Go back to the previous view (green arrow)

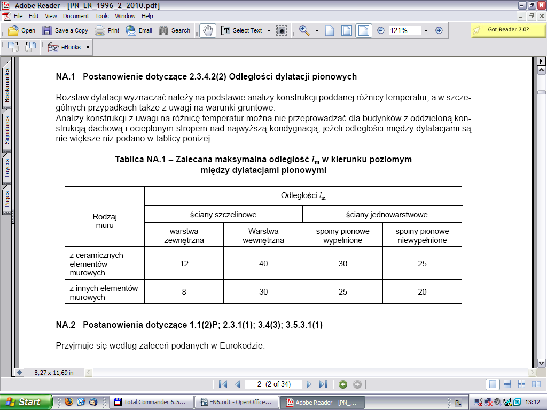(x=343, y=384)
